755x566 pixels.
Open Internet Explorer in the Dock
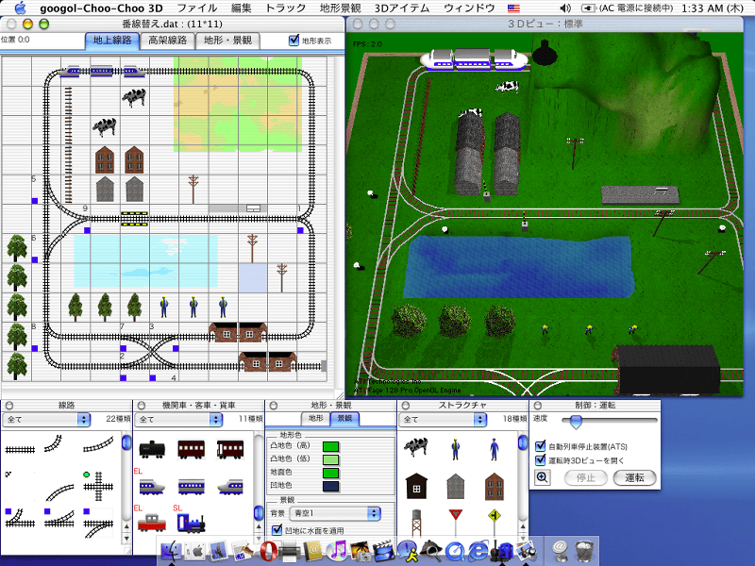pos(478,551)
